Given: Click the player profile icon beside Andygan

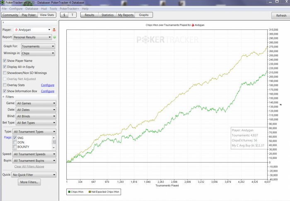Looking at the screenshot, I should 54,30.
